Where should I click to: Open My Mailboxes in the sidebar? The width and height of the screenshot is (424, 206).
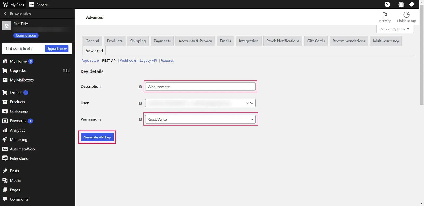[x=22, y=80]
